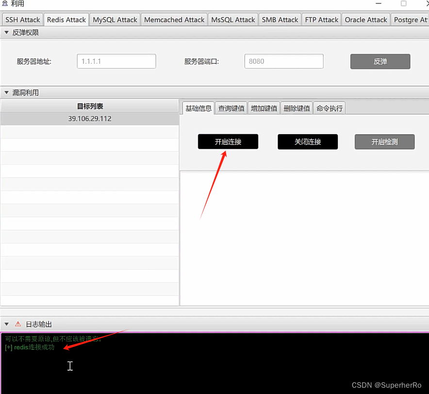Click the 反弹 button
Viewport: 429px width, 394px height.
coord(380,61)
